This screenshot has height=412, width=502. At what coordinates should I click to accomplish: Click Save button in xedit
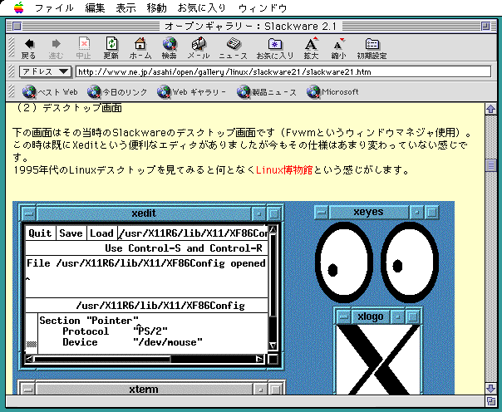(71, 233)
